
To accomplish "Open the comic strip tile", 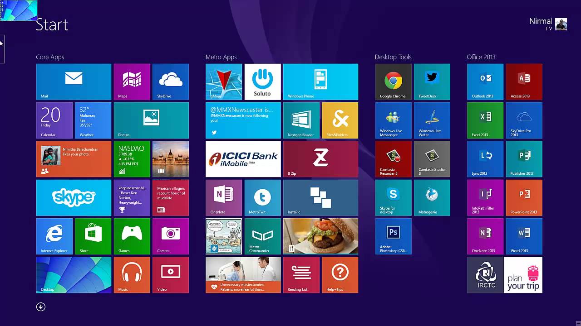I will point(224,236).
